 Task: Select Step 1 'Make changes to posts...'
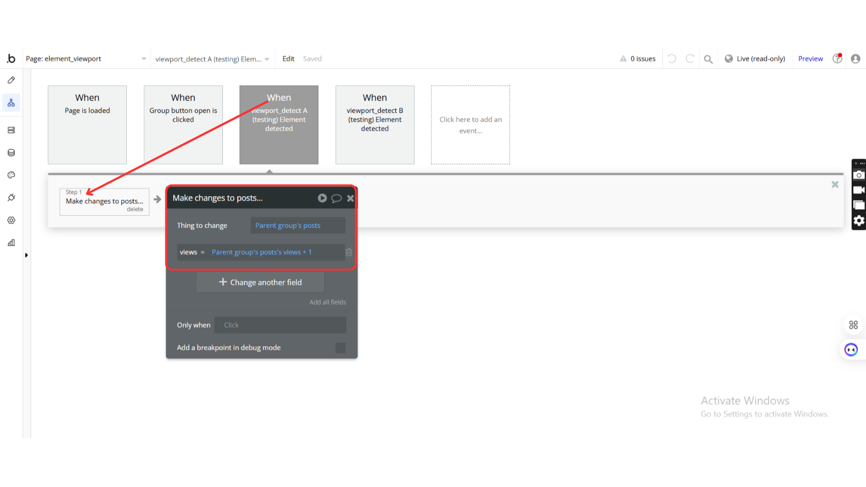pos(105,201)
